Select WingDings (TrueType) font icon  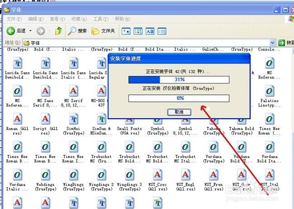point(73,175)
